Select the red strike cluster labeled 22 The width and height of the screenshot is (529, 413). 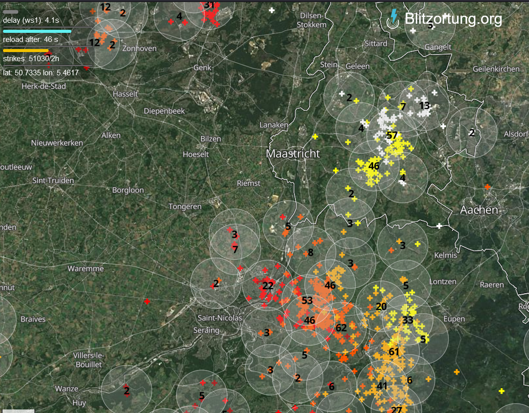tap(268, 286)
